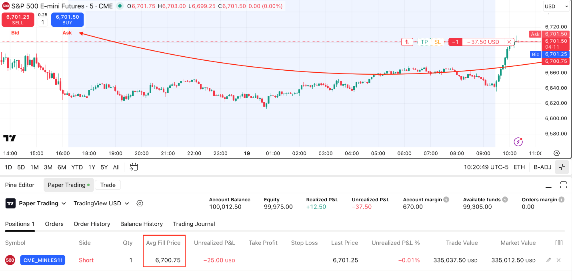Click the Realized P&L value +12.50
Image resolution: width=572 pixels, height=280 pixels.
click(x=316, y=207)
